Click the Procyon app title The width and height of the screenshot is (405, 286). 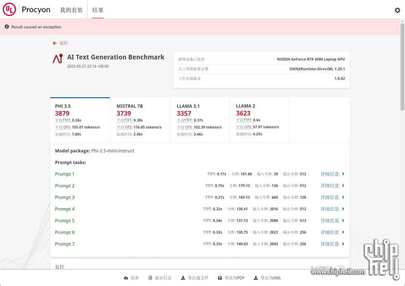tap(36, 9)
